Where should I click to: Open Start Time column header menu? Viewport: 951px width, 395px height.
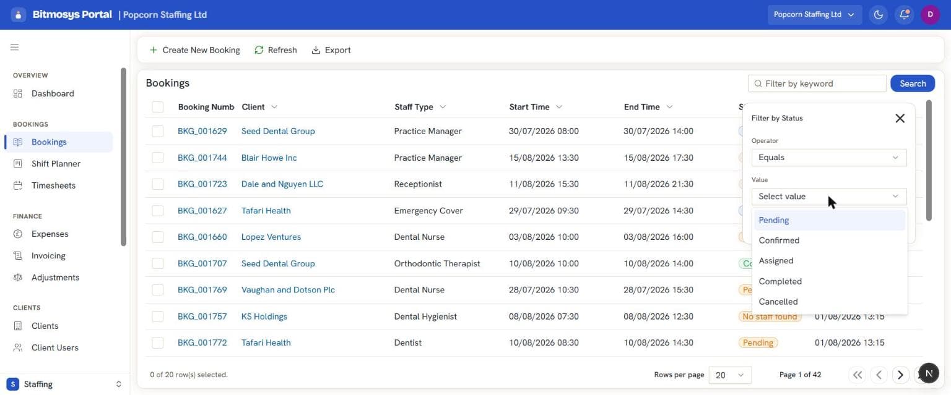pos(559,107)
